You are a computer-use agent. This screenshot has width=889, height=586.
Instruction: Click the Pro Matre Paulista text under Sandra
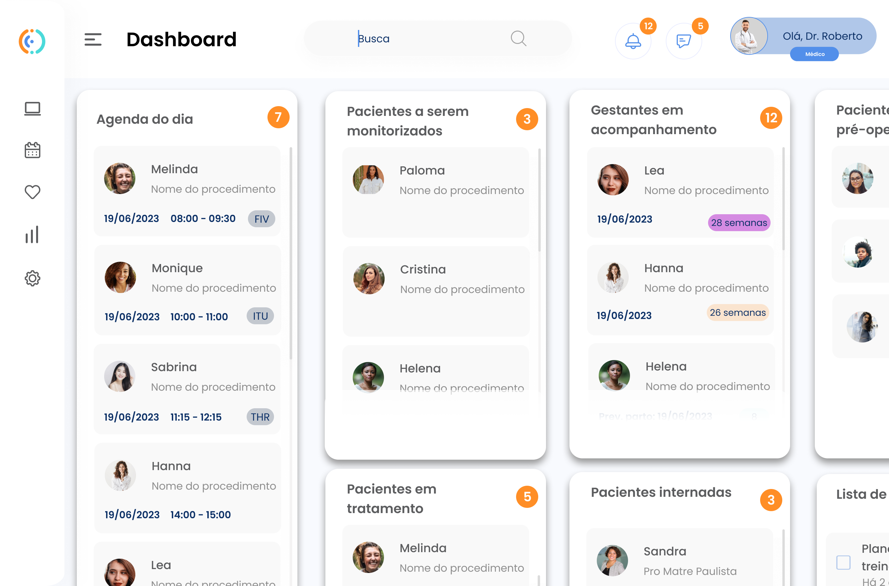tap(690, 571)
